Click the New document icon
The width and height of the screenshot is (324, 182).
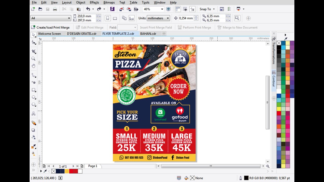(x=33, y=9)
